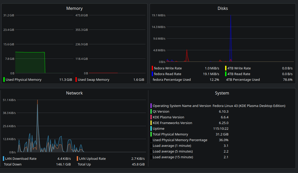
Task: Click the 'LAN Upload Rate' label
Action: (x=92, y=158)
